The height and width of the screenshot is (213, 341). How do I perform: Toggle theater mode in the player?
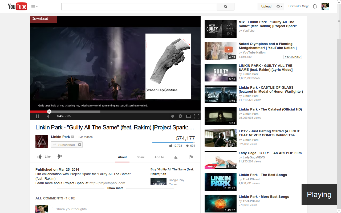pos(189,116)
